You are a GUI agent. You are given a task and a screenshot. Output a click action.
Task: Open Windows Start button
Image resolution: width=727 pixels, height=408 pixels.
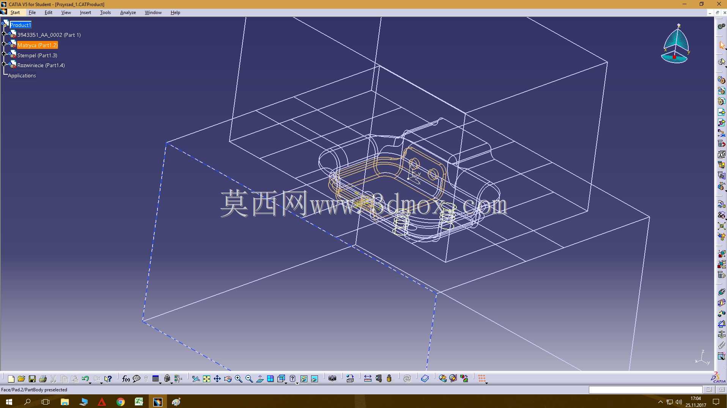pyautogui.click(x=9, y=402)
